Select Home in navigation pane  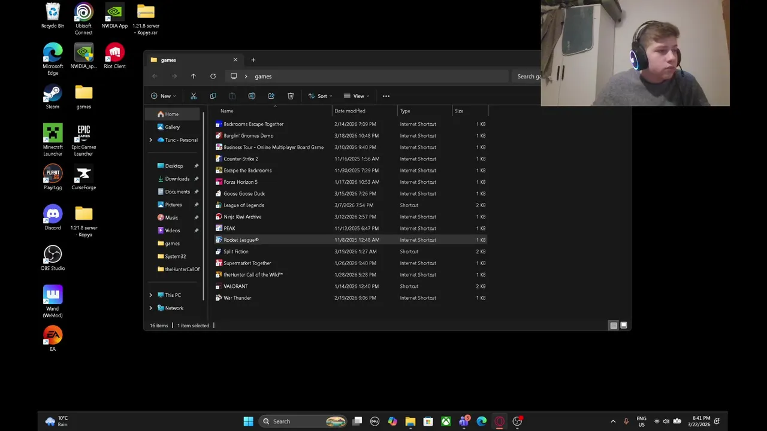pos(173,114)
